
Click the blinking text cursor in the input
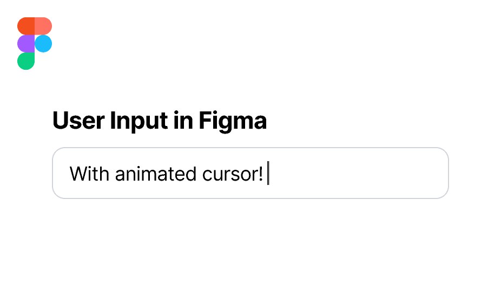click(x=268, y=173)
